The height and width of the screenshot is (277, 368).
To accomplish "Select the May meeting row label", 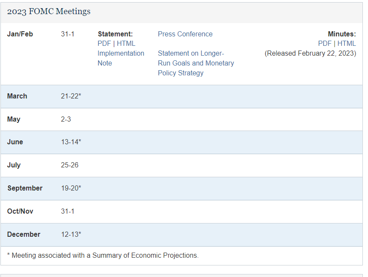I will coord(14,119).
